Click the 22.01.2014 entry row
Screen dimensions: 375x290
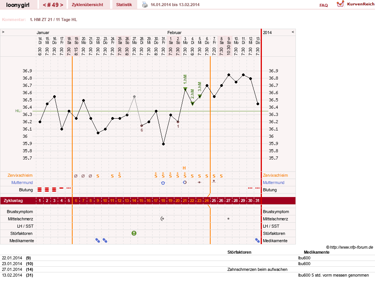click(x=187, y=258)
